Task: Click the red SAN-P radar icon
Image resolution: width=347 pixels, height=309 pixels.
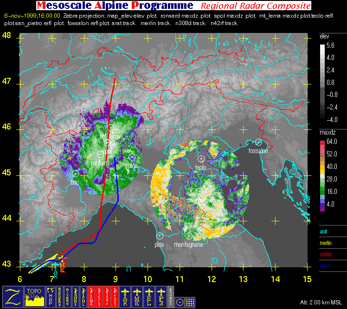Action: tap(107, 297)
